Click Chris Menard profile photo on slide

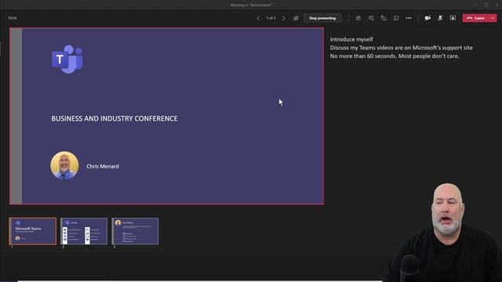click(x=64, y=165)
